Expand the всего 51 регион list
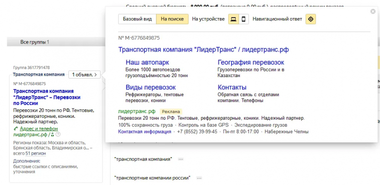 (29, 153)
